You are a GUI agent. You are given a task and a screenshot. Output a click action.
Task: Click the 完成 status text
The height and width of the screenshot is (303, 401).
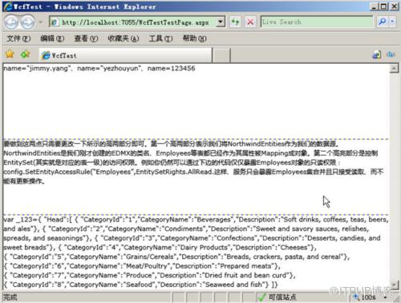tap(10, 297)
